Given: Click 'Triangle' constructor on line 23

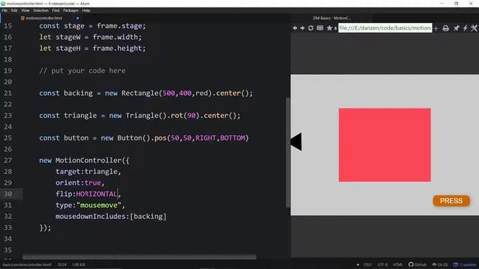Looking at the screenshot, I should pyautogui.click(x=142, y=116).
